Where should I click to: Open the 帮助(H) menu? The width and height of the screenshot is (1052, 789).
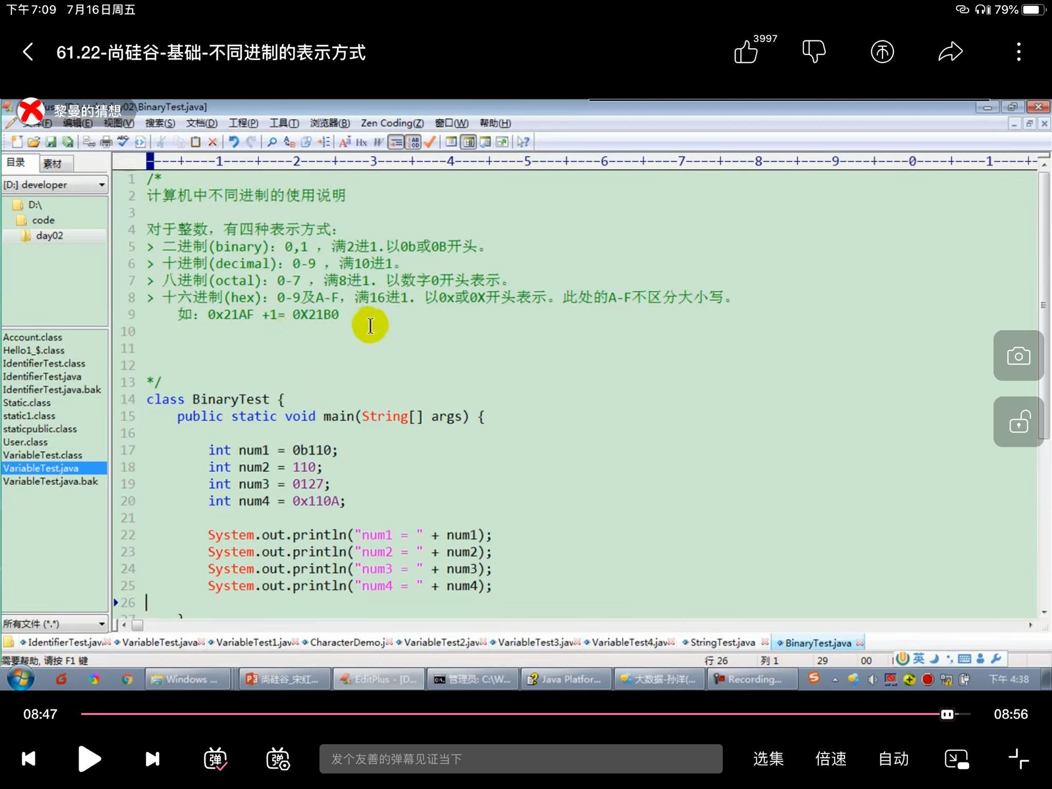495,123
